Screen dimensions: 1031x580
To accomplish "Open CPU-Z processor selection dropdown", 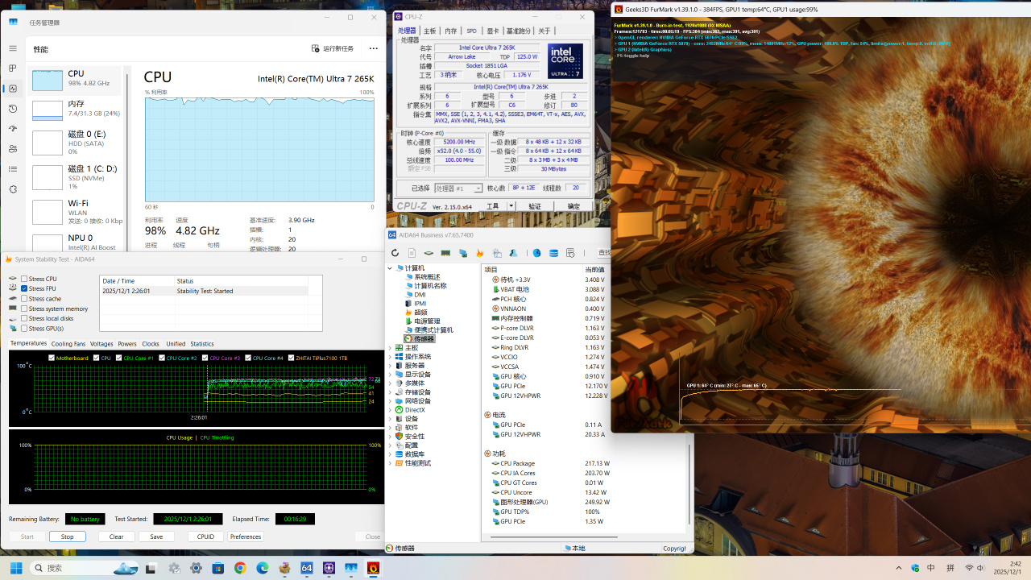I will pos(458,188).
